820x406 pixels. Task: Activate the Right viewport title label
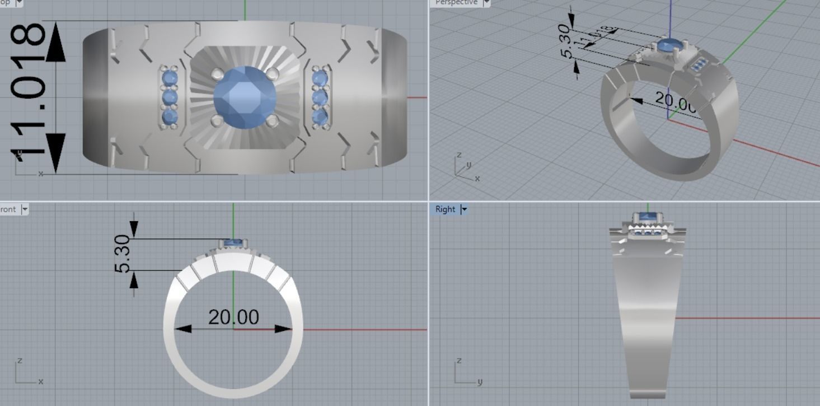click(x=446, y=209)
